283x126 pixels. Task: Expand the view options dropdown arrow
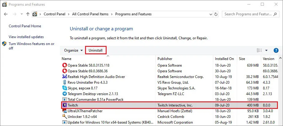coord(267,50)
